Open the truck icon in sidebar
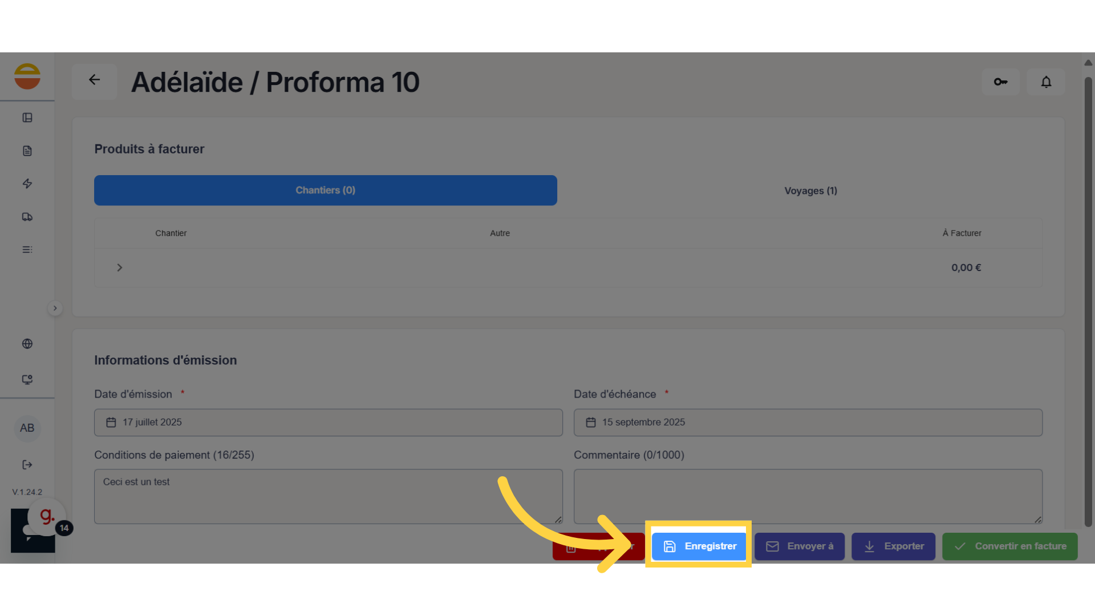1095x616 pixels. [x=27, y=217]
